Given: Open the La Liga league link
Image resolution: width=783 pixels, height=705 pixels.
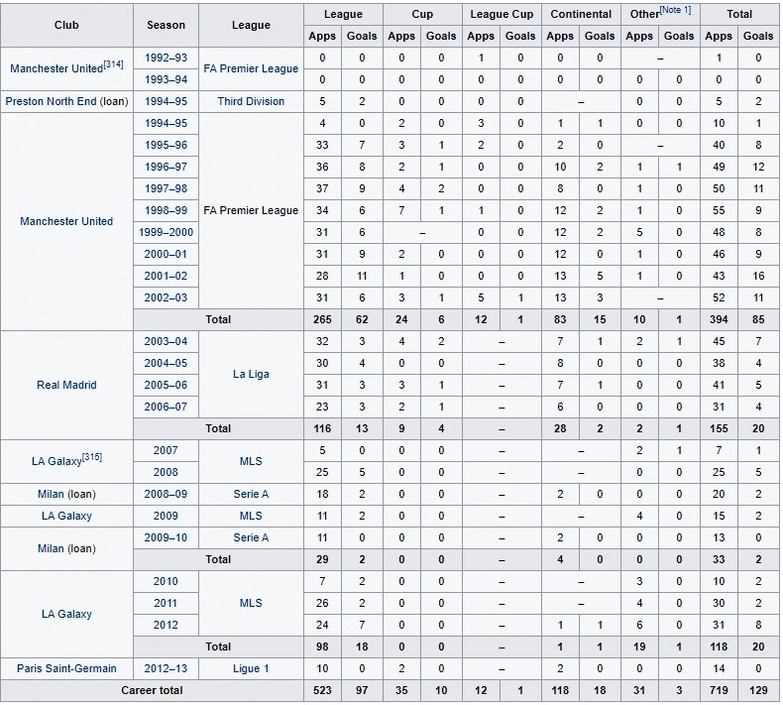Looking at the screenshot, I should click(251, 374).
